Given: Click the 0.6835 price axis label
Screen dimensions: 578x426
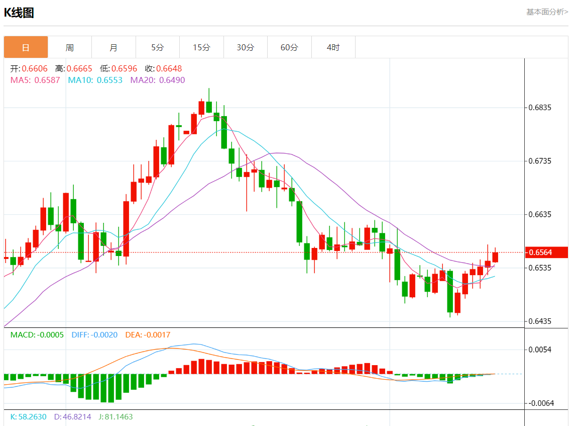Looking at the screenshot, I should (x=540, y=108).
